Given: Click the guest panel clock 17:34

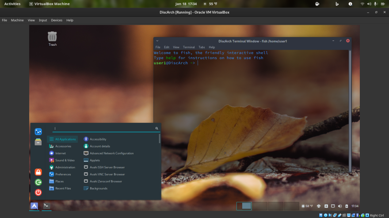Looking at the screenshot, I should 355,206.
